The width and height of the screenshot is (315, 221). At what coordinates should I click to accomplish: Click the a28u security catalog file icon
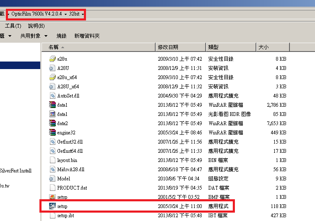click(x=52, y=59)
